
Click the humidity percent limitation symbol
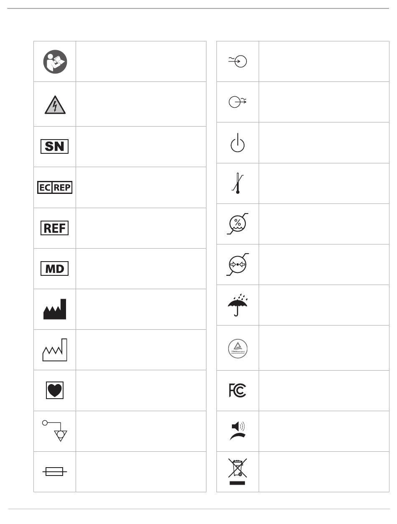coord(238,224)
